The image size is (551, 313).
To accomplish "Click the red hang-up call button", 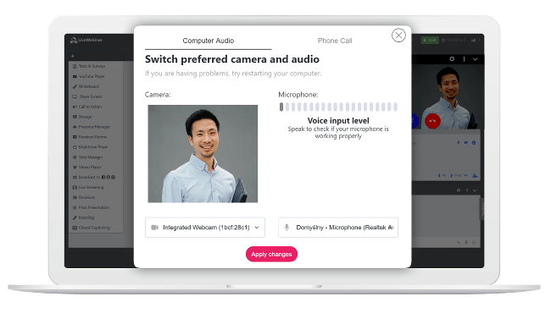I will coord(432,121).
